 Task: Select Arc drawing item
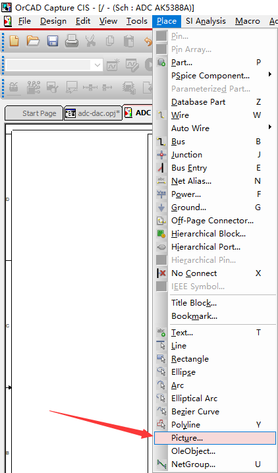coord(215,385)
